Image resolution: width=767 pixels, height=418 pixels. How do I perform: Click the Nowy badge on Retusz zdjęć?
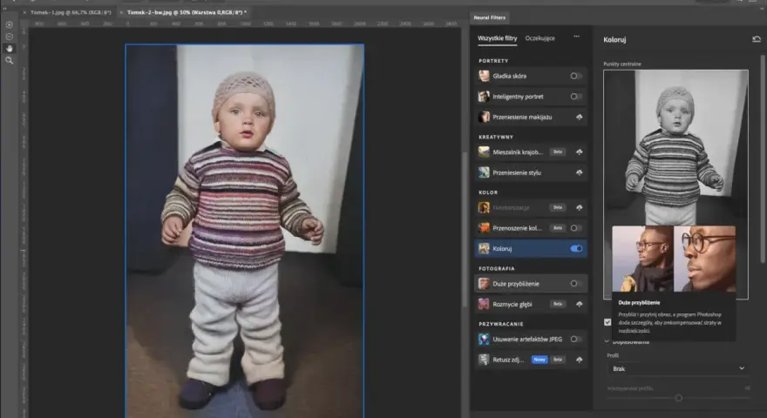click(x=540, y=360)
